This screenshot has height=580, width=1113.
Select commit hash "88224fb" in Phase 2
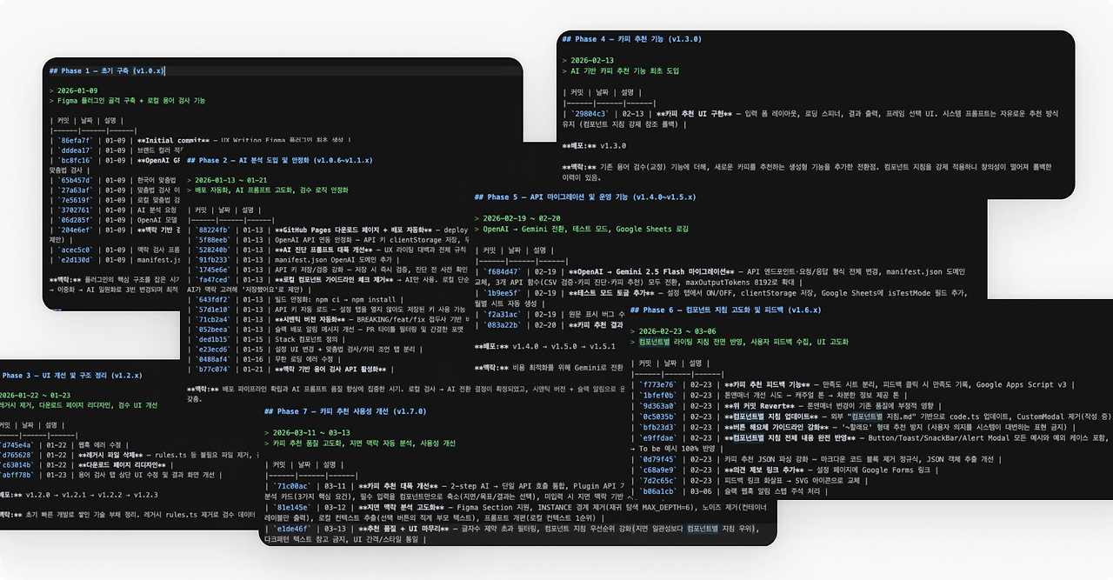tap(214, 230)
